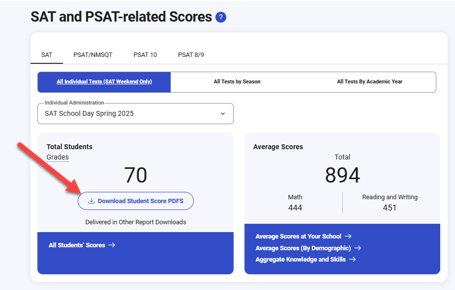Switch view to All Tests By Academic Year
Viewport: 455px width, 290px height.
pos(369,82)
